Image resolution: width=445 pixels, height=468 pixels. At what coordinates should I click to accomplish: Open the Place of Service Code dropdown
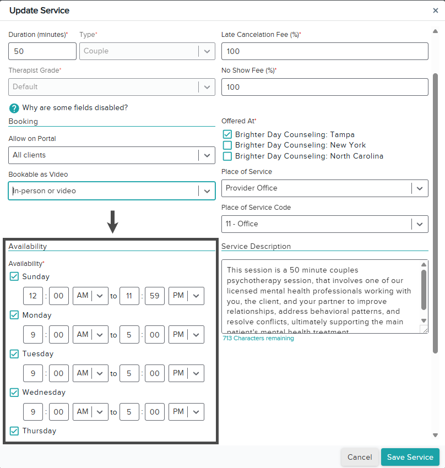click(x=325, y=224)
